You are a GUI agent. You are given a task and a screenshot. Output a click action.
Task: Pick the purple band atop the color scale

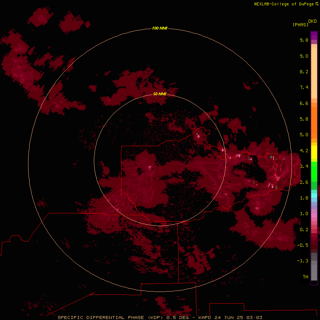[314, 36]
